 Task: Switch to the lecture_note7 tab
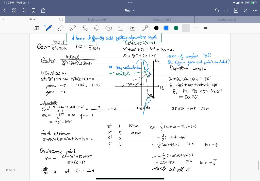coord(227,19)
